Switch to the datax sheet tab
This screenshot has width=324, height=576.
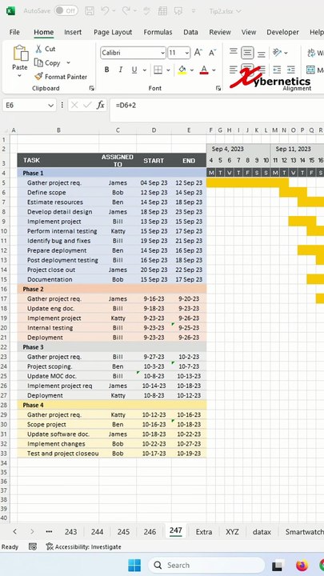262,531
